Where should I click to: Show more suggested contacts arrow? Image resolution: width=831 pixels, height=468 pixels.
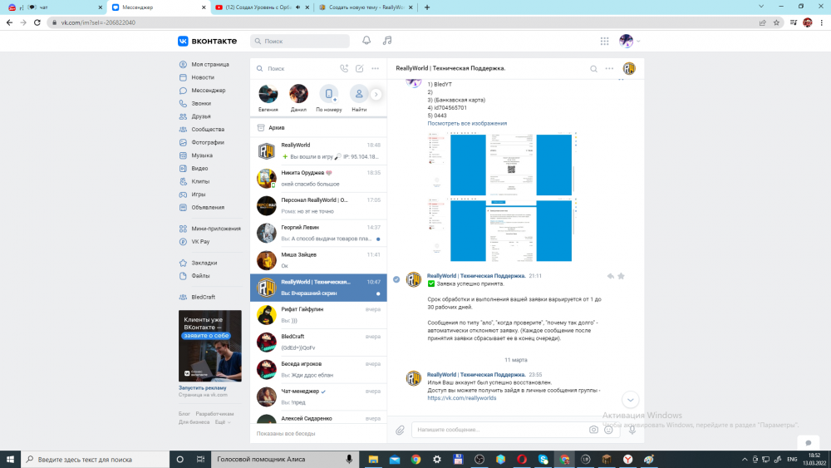click(x=376, y=94)
